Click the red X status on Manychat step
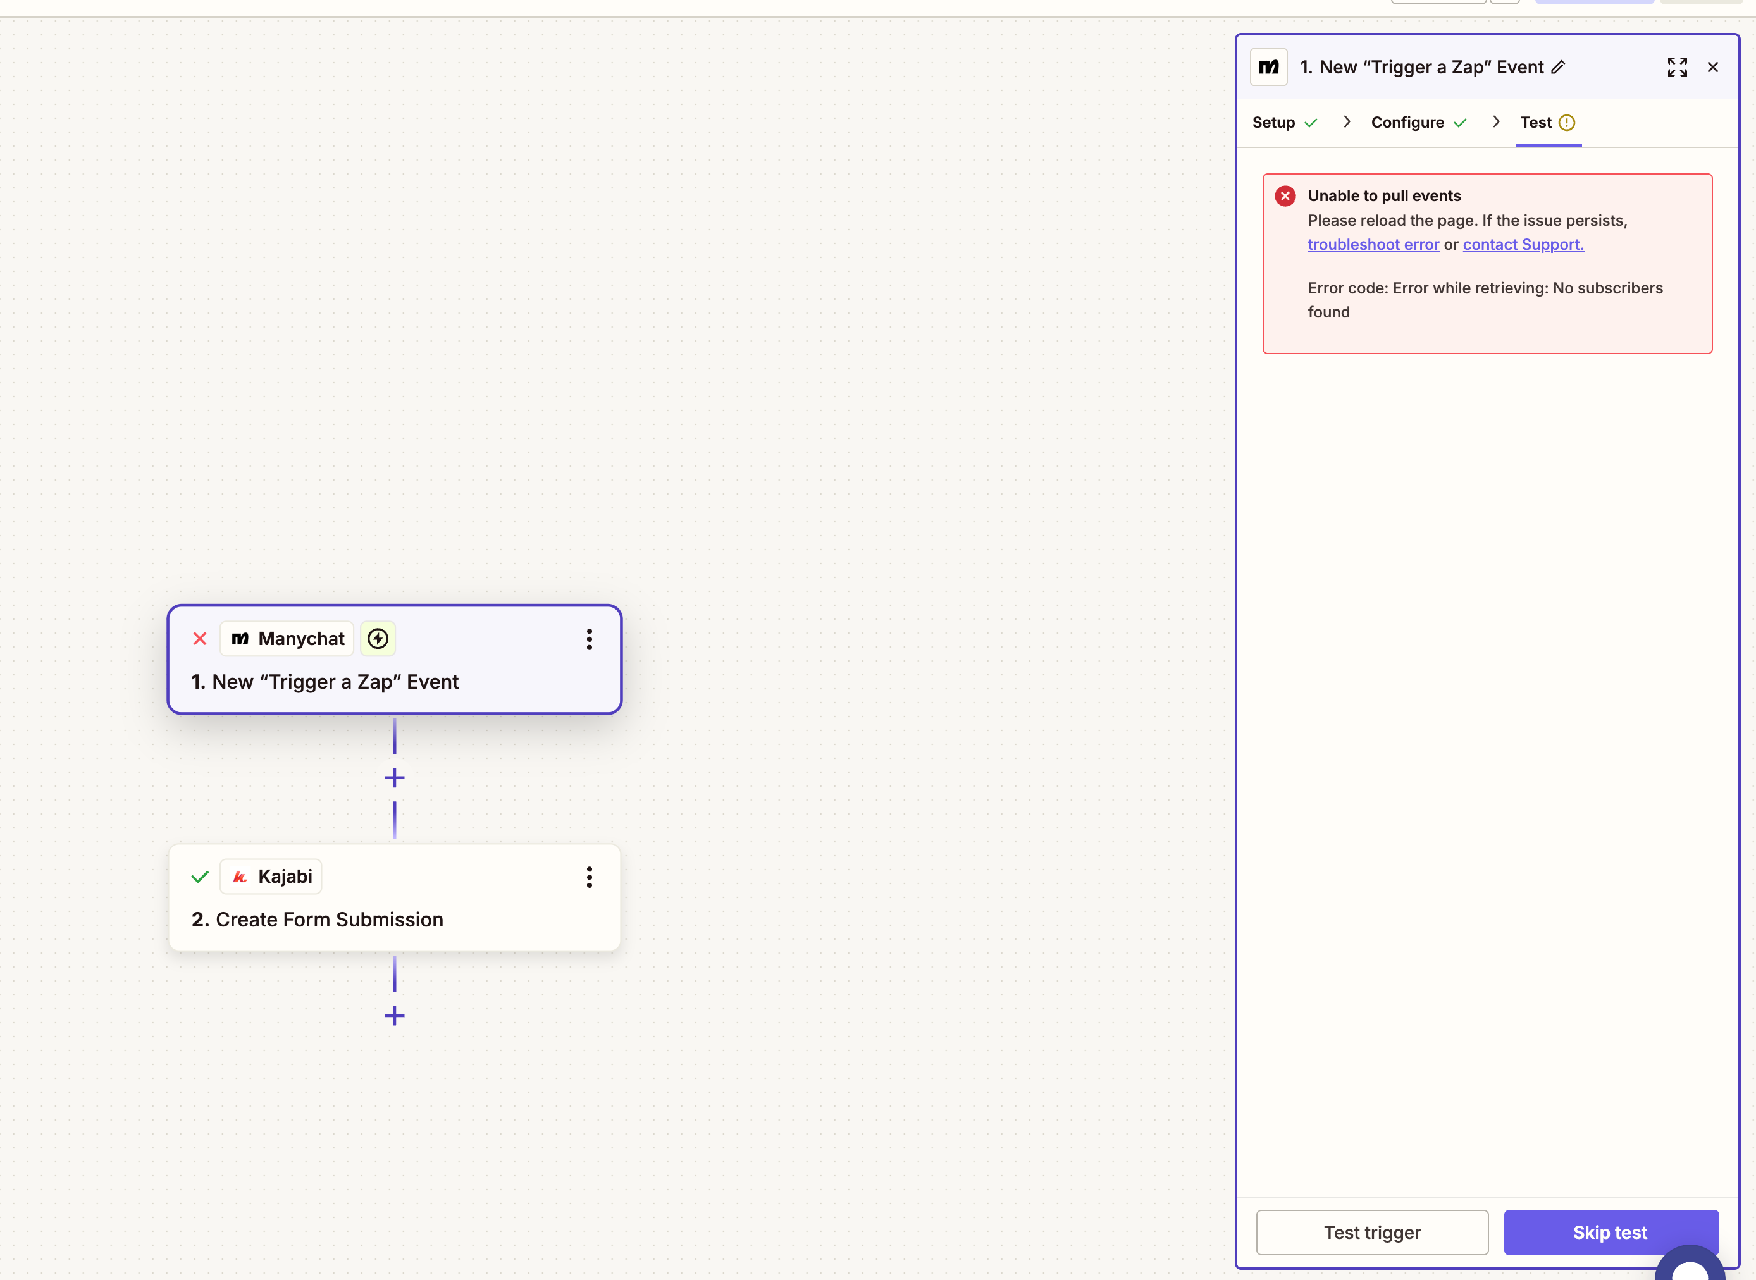The height and width of the screenshot is (1280, 1756). point(200,639)
